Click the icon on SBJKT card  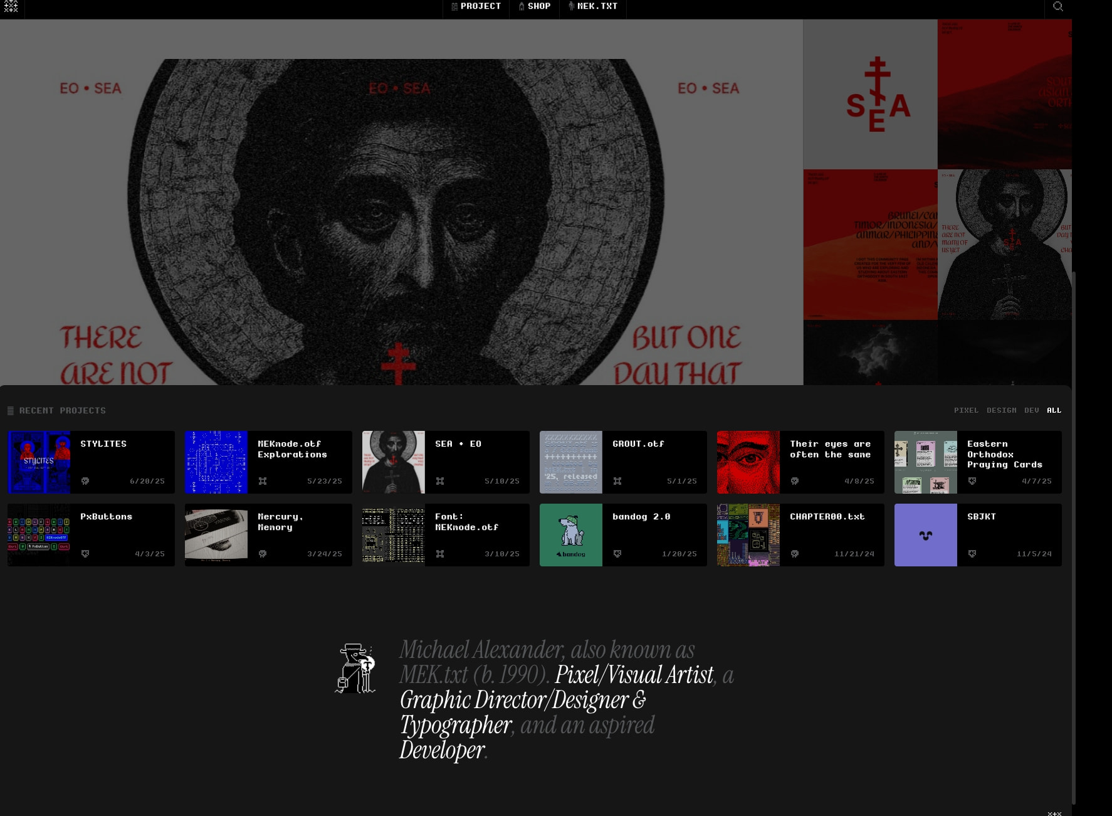pyautogui.click(x=972, y=554)
